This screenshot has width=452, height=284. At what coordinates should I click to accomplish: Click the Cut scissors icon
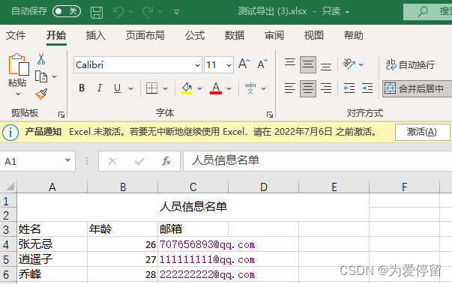(x=41, y=58)
